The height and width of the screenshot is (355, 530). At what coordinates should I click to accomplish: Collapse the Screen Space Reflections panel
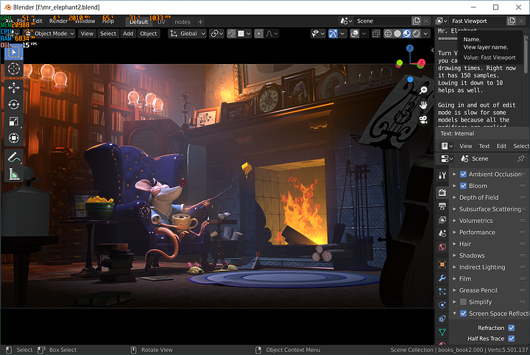pyautogui.click(x=455, y=314)
